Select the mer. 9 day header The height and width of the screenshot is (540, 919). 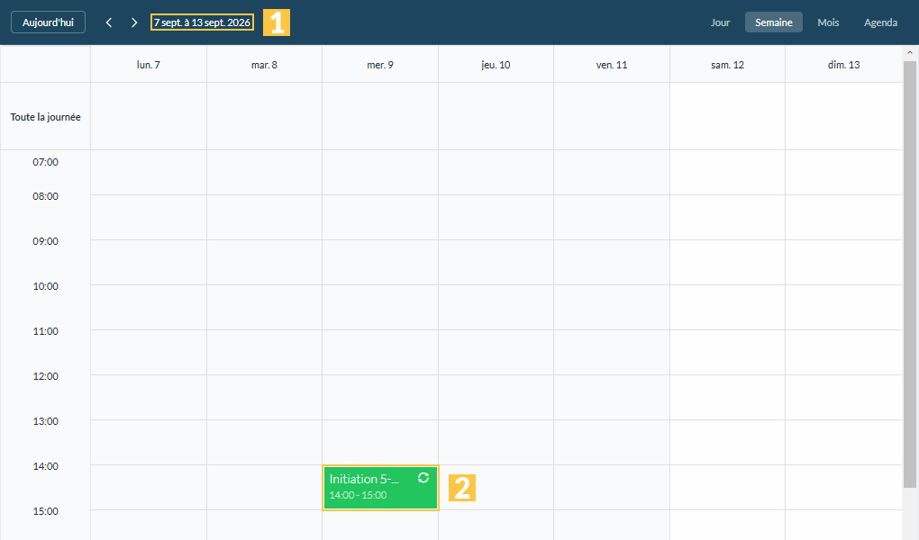[x=380, y=65]
